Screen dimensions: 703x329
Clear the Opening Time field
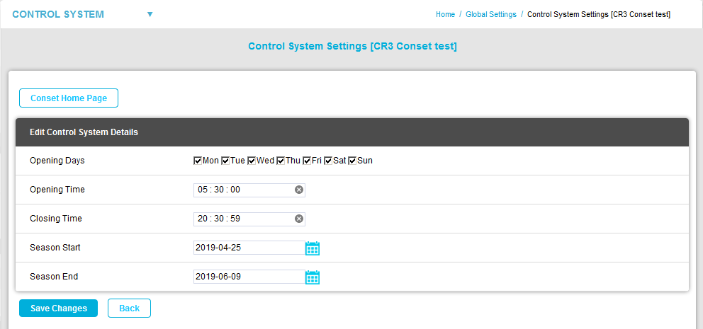299,190
